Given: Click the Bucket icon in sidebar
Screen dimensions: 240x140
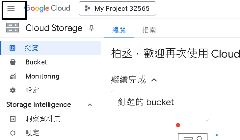Looking at the screenshot, I should [13, 62].
